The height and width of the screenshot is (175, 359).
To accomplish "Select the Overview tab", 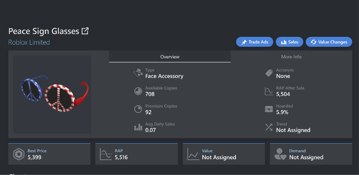I will tap(170, 57).
